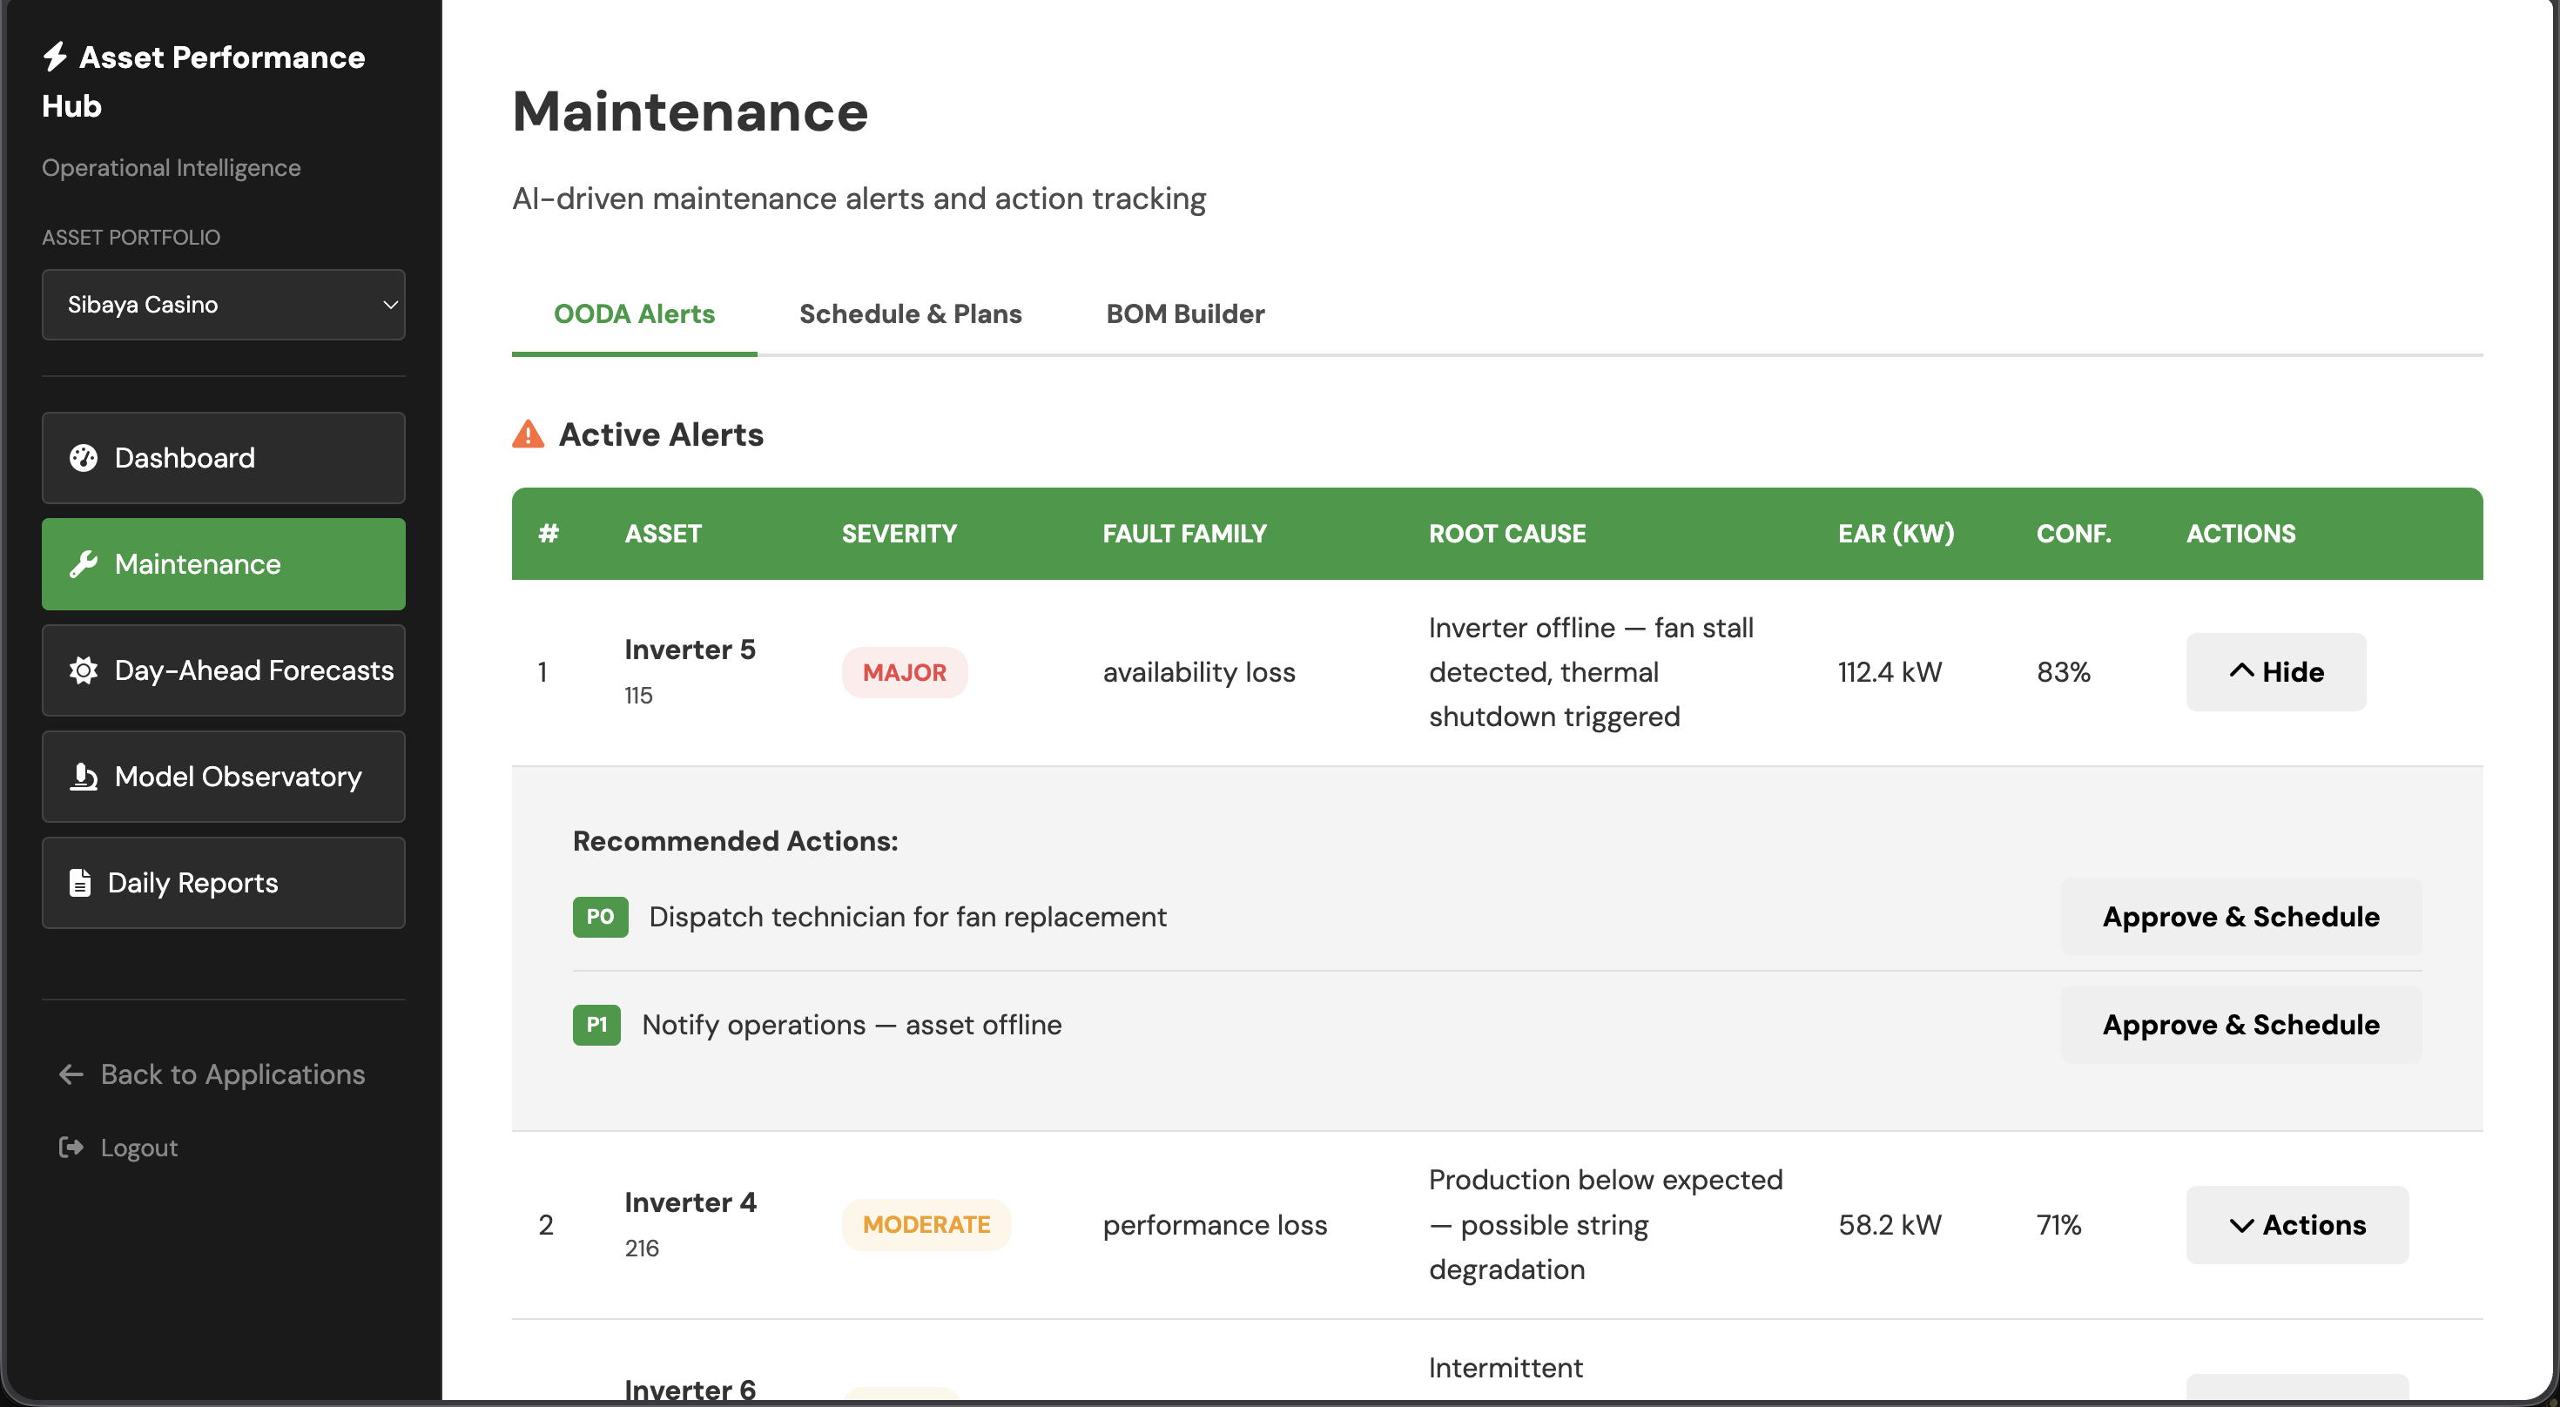
Task: Click the Logout link
Action: click(119, 1148)
